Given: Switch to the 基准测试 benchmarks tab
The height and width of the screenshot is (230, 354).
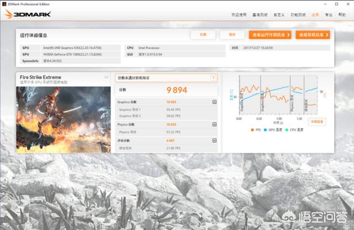Looking at the screenshot, I should (x=260, y=15).
